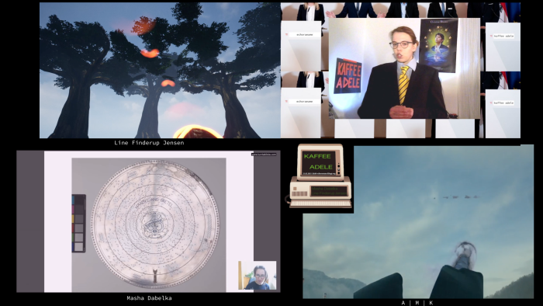Click the control knobs on the retro monitor
Screen dimensions: 543x306
(x=339, y=168)
